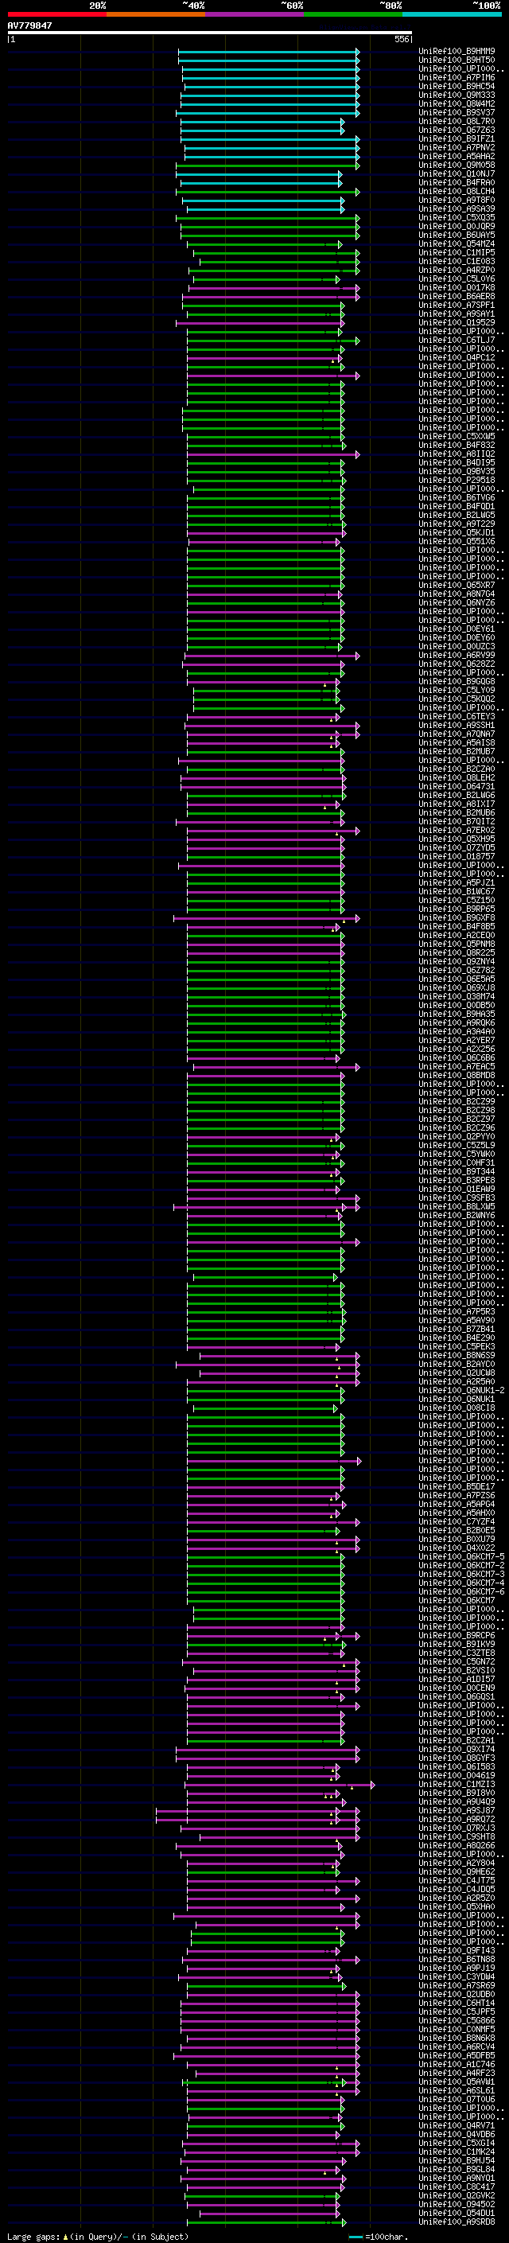Click the cyan ~100% identity legend segment
The height and width of the screenshot is (2243, 509).
click(x=453, y=14)
